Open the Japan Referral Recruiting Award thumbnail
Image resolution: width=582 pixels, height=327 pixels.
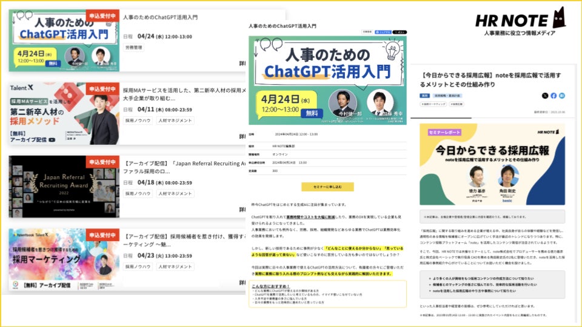coord(64,187)
